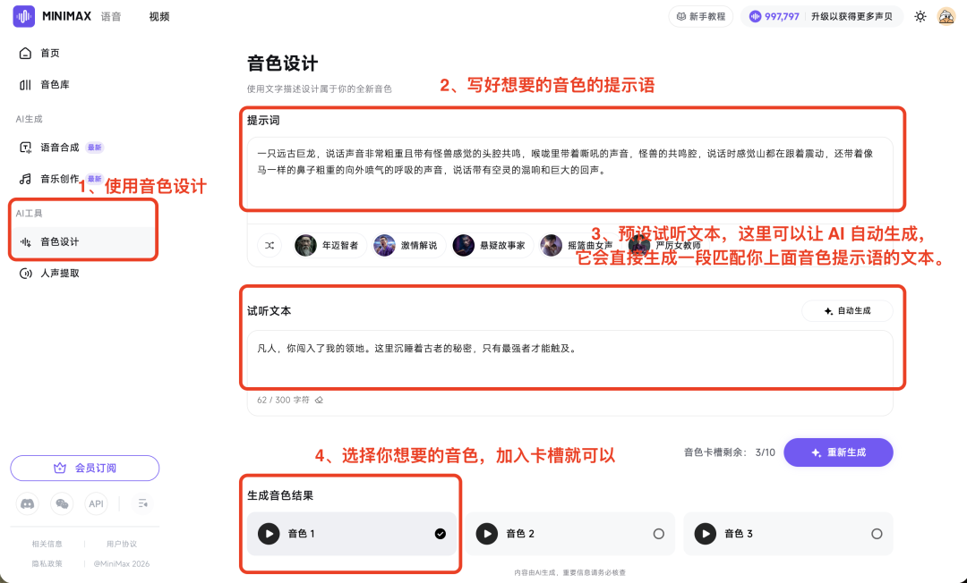Select the 年迈智者 preset voice
Image resolution: width=967 pixels, height=583 pixels.
326,245
